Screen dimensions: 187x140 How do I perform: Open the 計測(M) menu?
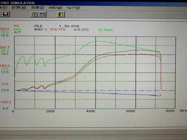click(x=19, y=7)
